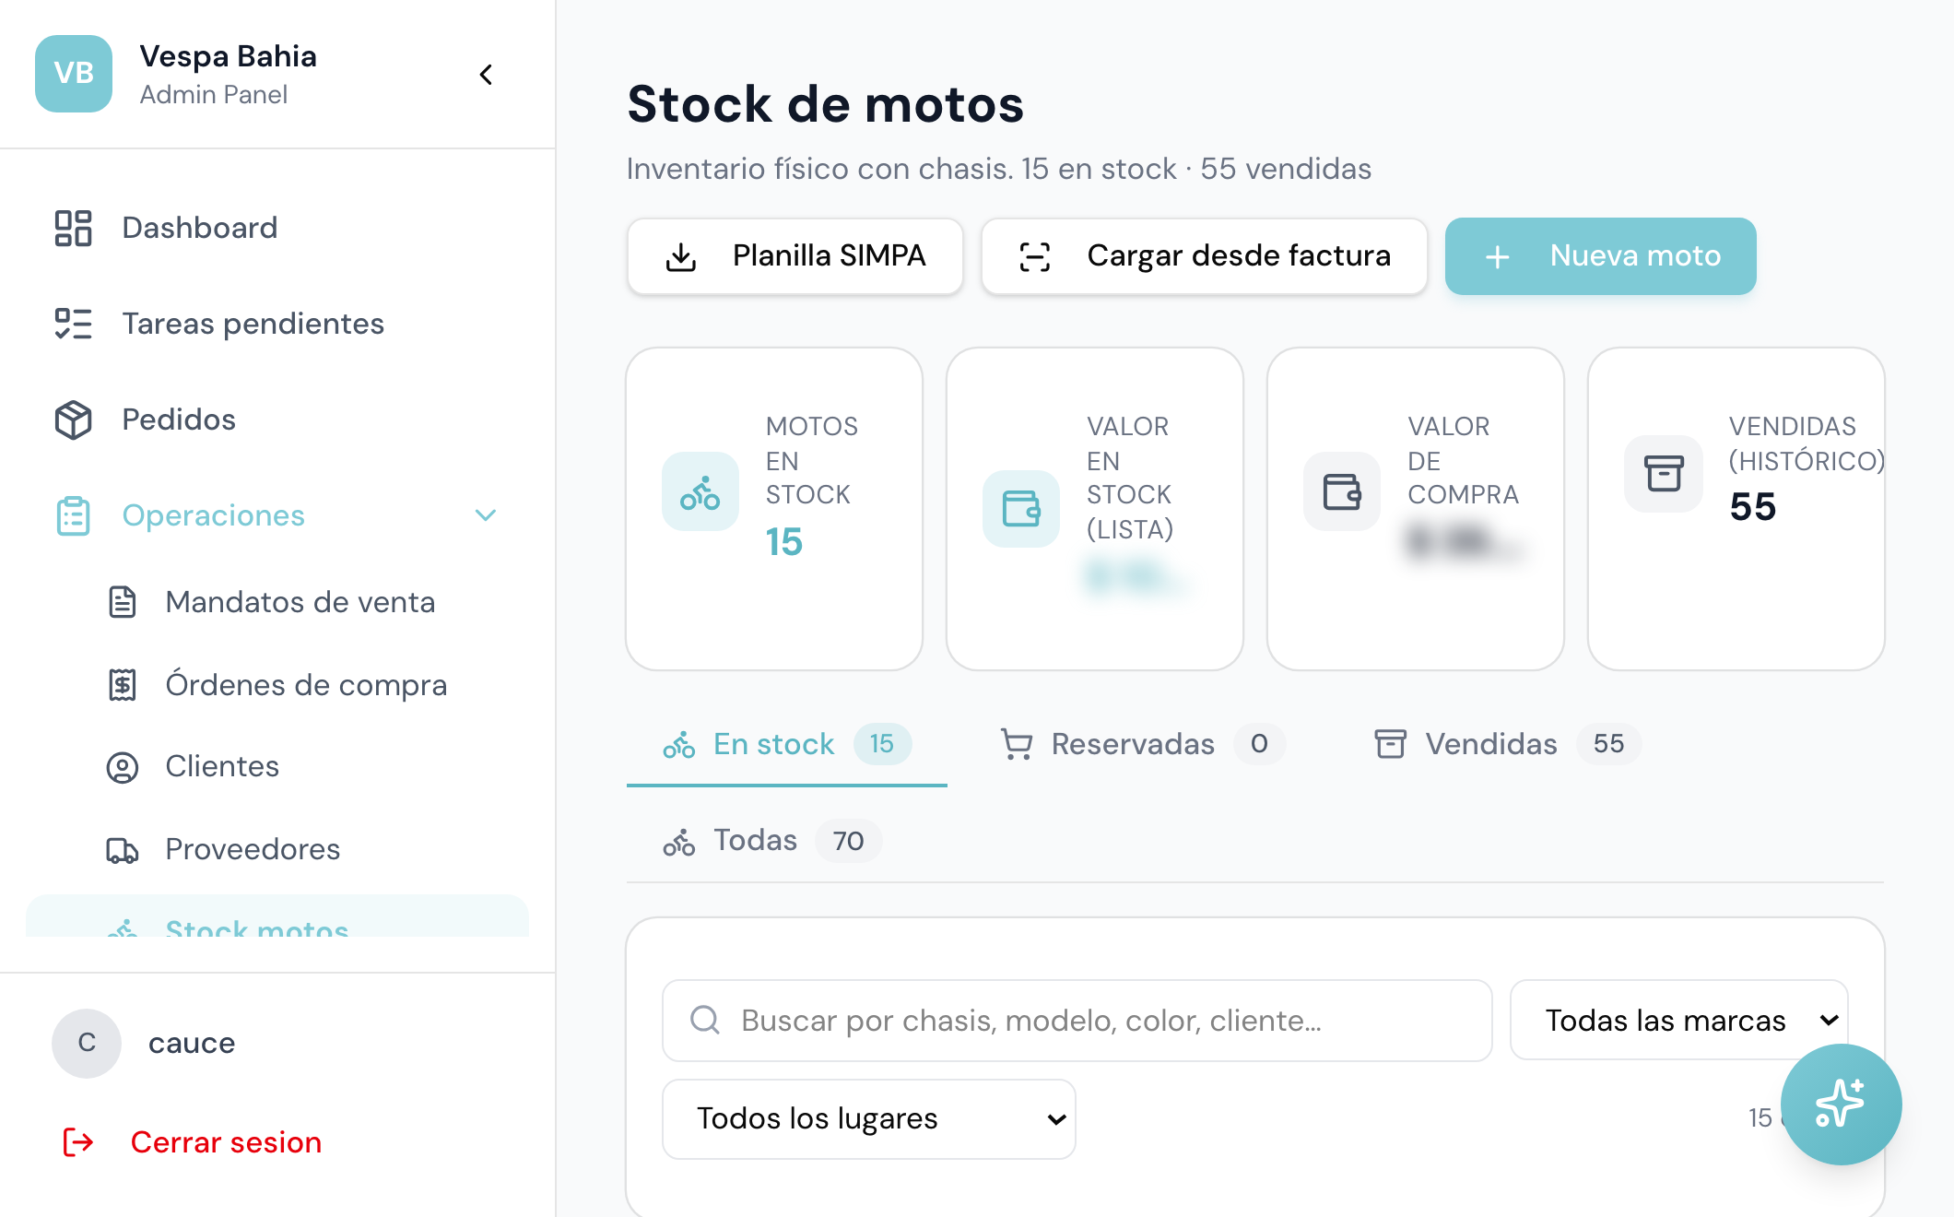The image size is (1954, 1217).
Task: Select the Todas 70 tab
Action: pos(771,840)
